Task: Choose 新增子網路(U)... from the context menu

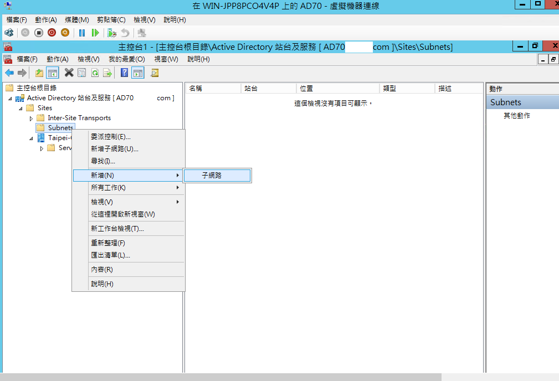Action: (x=129, y=149)
